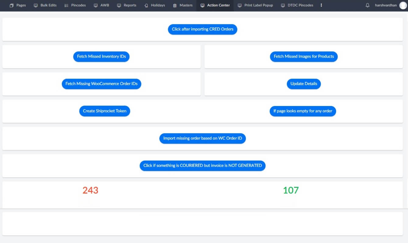Click Fetch Missed Images for Products
The height and width of the screenshot is (243, 408).
coord(304,56)
